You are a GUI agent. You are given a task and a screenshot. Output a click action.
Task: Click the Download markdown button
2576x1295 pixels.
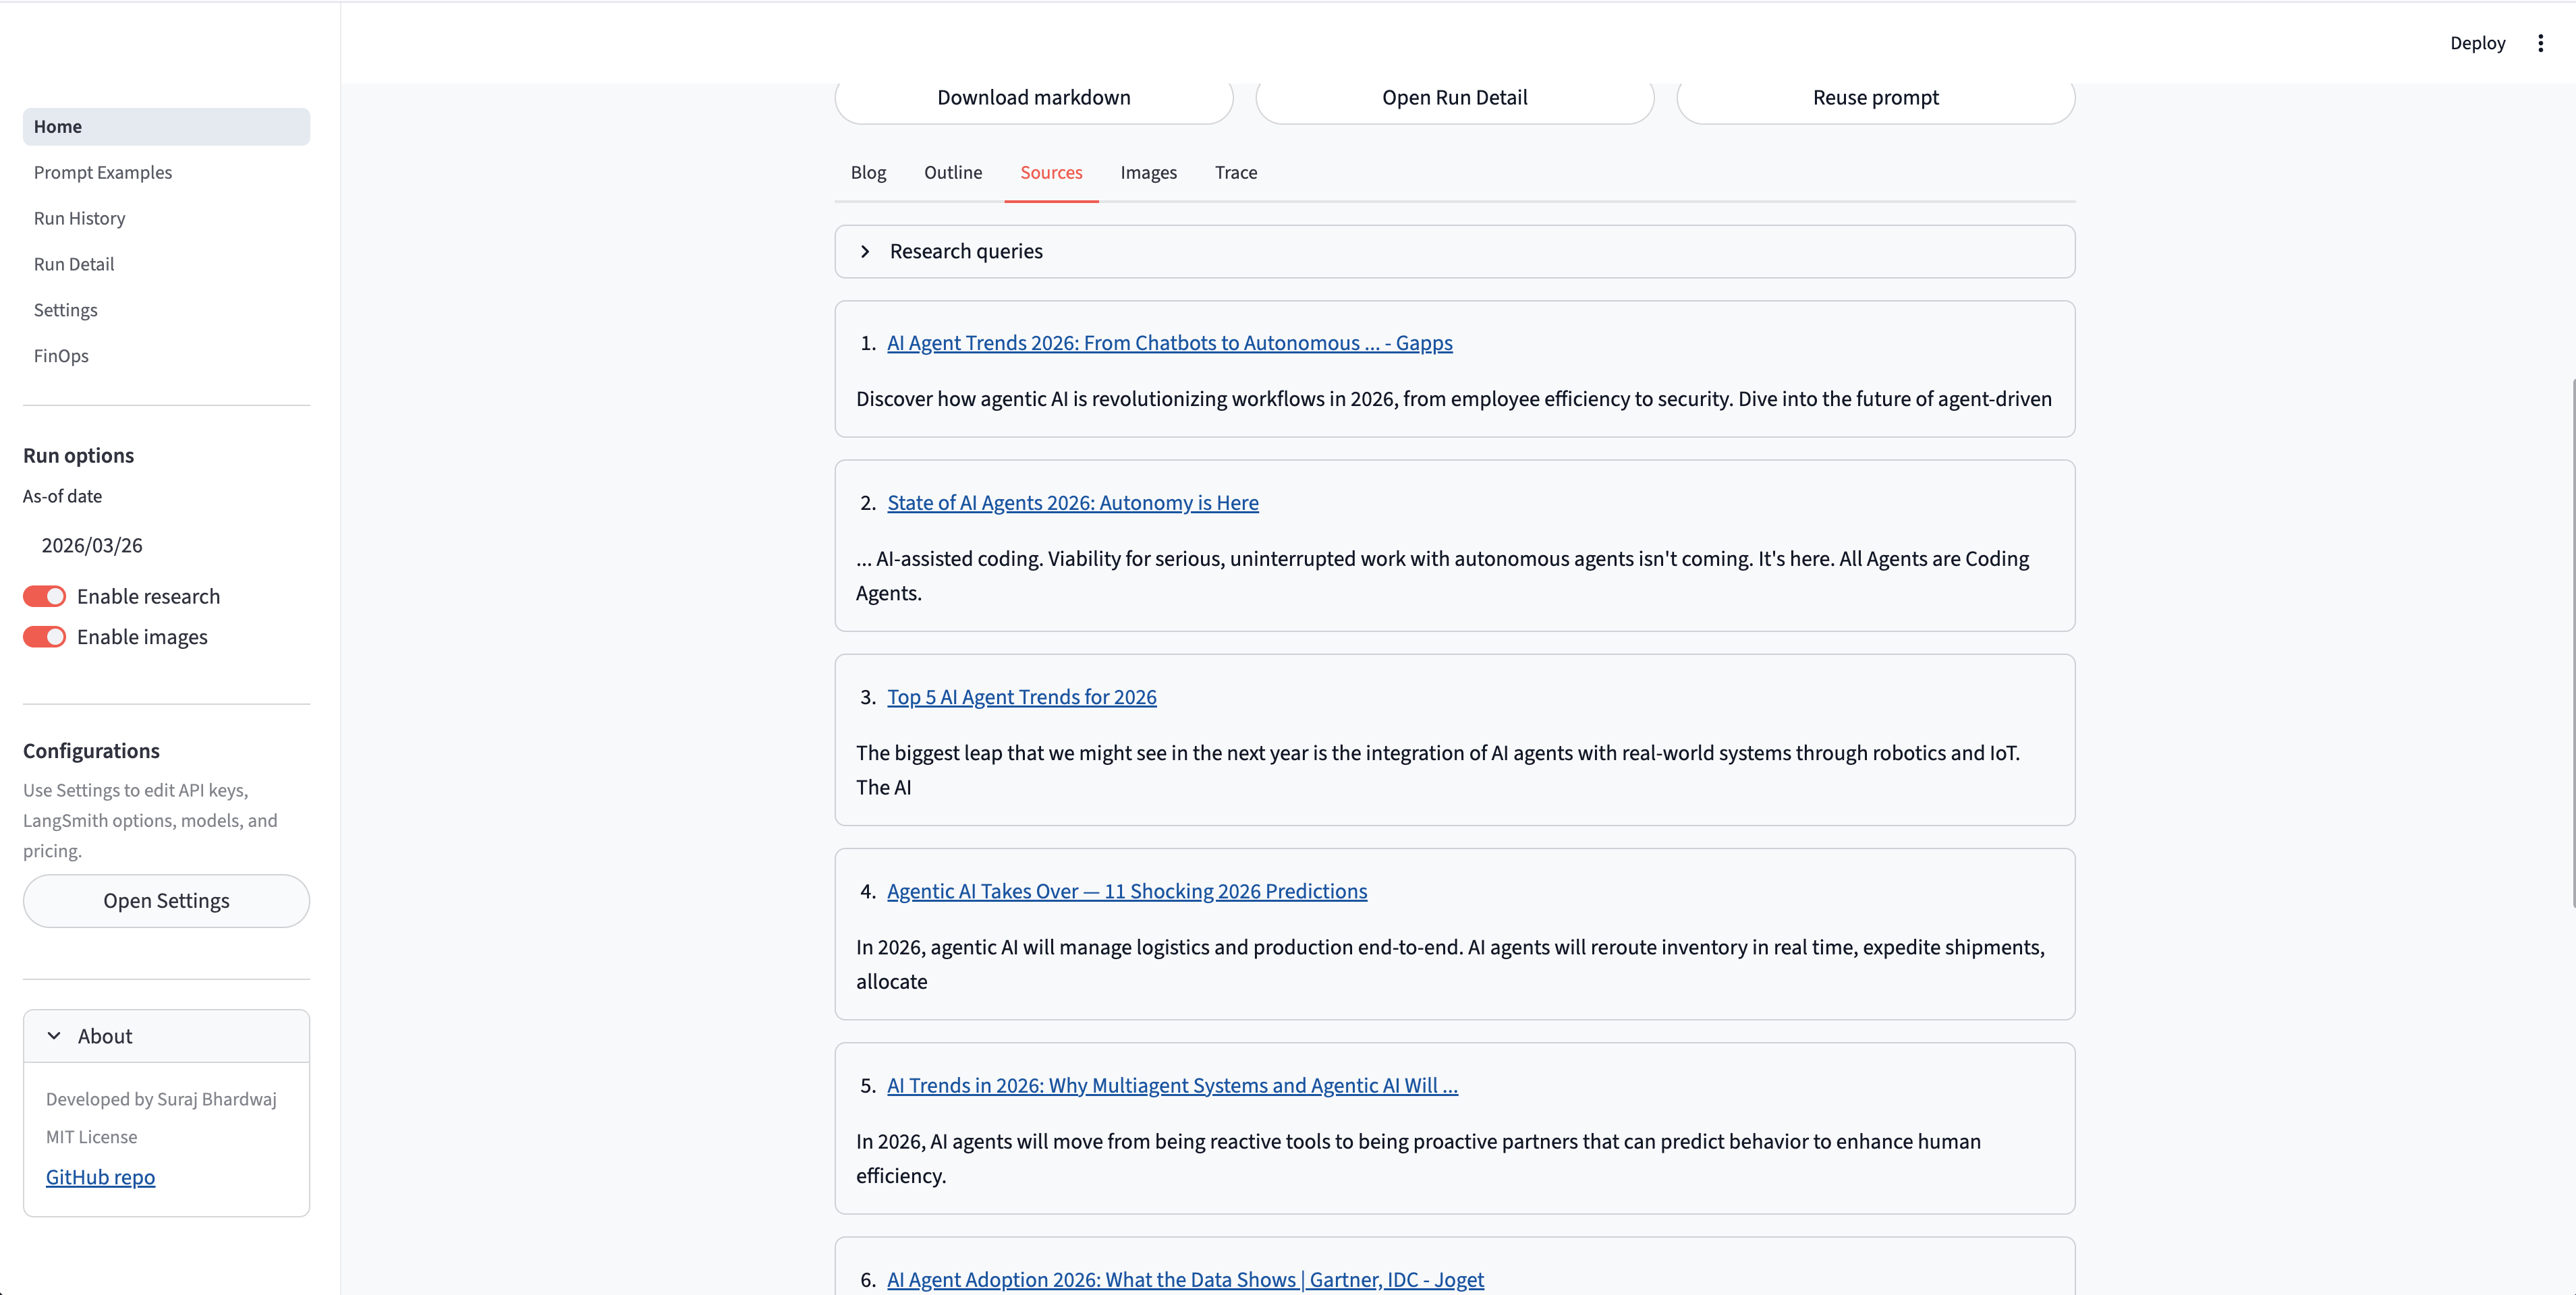click(1033, 98)
